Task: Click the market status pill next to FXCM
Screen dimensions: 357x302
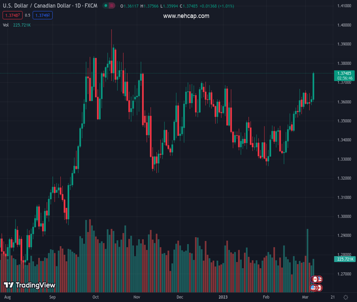Action: (109, 6)
